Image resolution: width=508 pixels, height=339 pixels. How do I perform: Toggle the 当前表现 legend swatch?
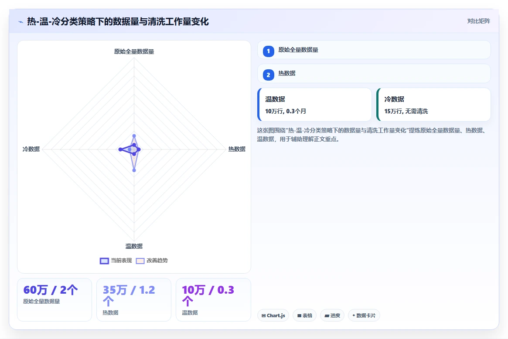click(104, 261)
